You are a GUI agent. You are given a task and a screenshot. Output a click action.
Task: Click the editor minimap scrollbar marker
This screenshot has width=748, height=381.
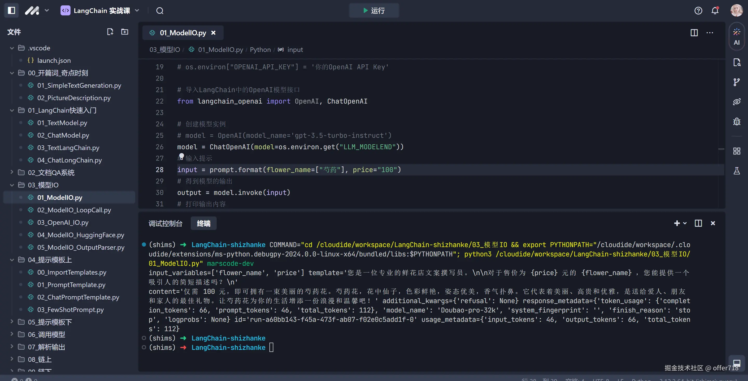721,149
